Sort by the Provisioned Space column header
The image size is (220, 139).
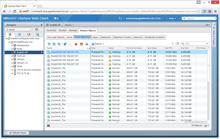136,48
